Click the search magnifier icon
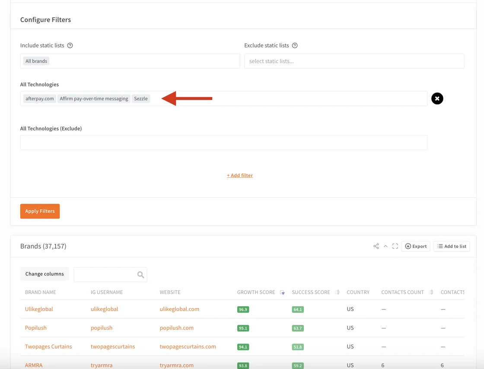The width and height of the screenshot is (484, 369). coord(140,275)
